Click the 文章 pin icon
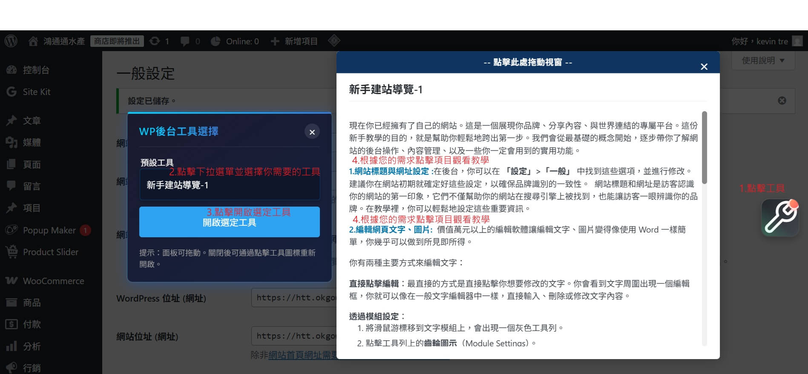This screenshot has height=374, width=808. point(12,121)
